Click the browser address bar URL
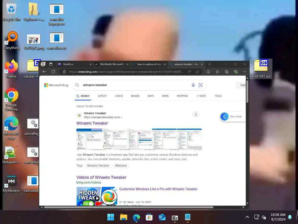This screenshot has height=224, width=298. click(x=126, y=72)
